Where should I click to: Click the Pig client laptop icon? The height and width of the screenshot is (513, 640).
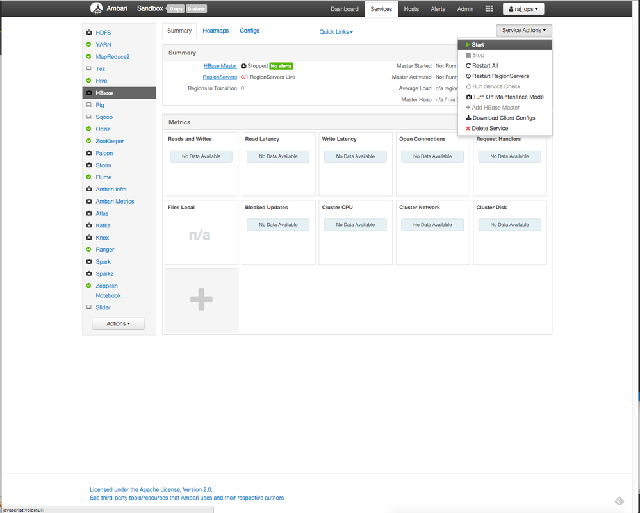[88, 105]
